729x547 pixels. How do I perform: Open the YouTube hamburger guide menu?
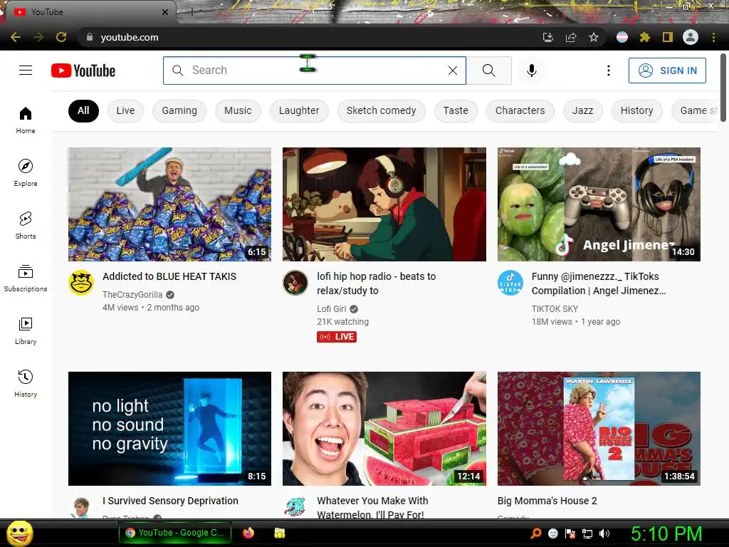tap(26, 71)
